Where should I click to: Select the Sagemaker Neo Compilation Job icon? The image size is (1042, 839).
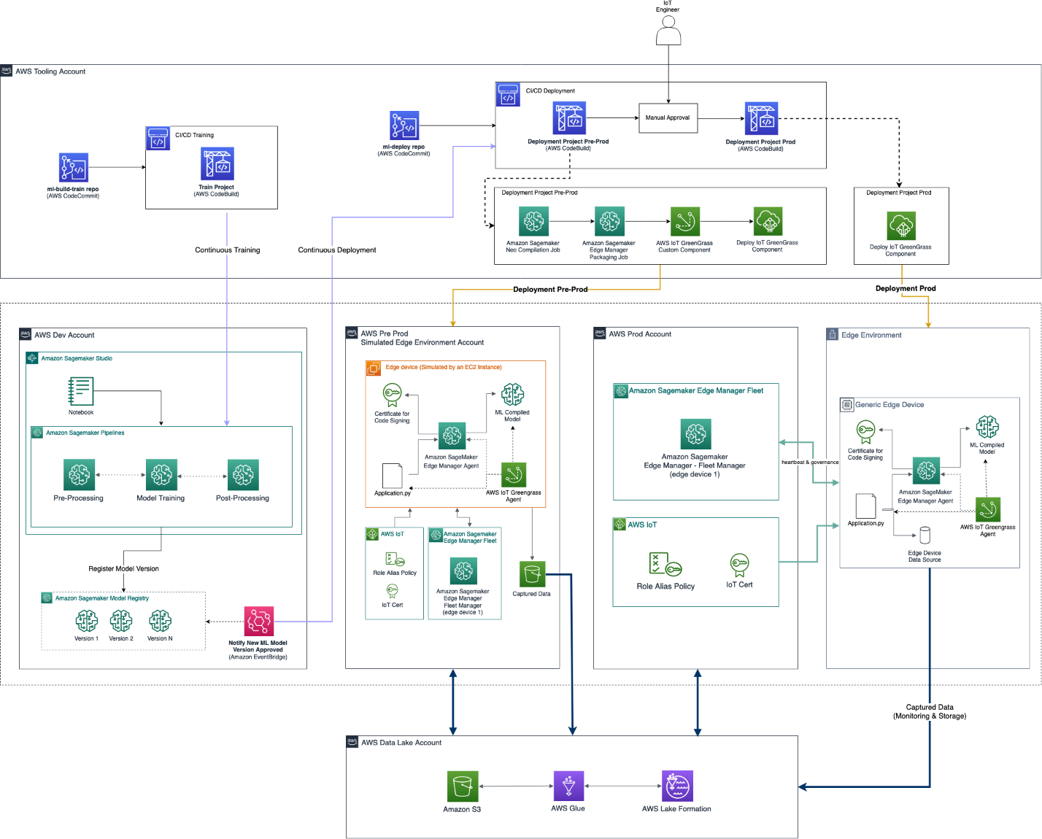point(533,222)
